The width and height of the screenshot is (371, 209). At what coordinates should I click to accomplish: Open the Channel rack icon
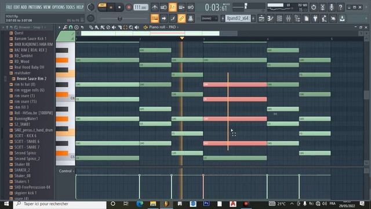[279, 18]
